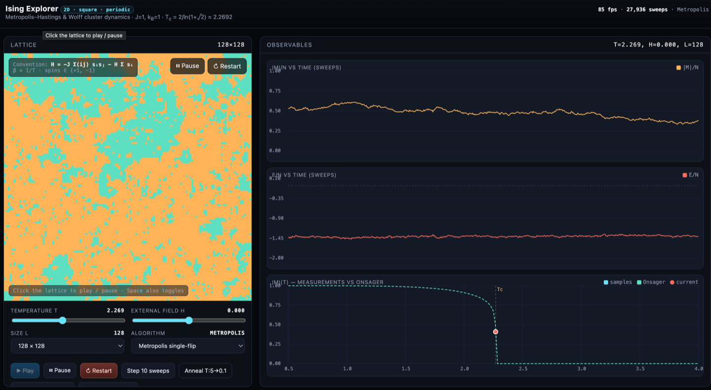The image size is (711, 390).
Task: Pause using the button beside blue Play
Action: 60,371
